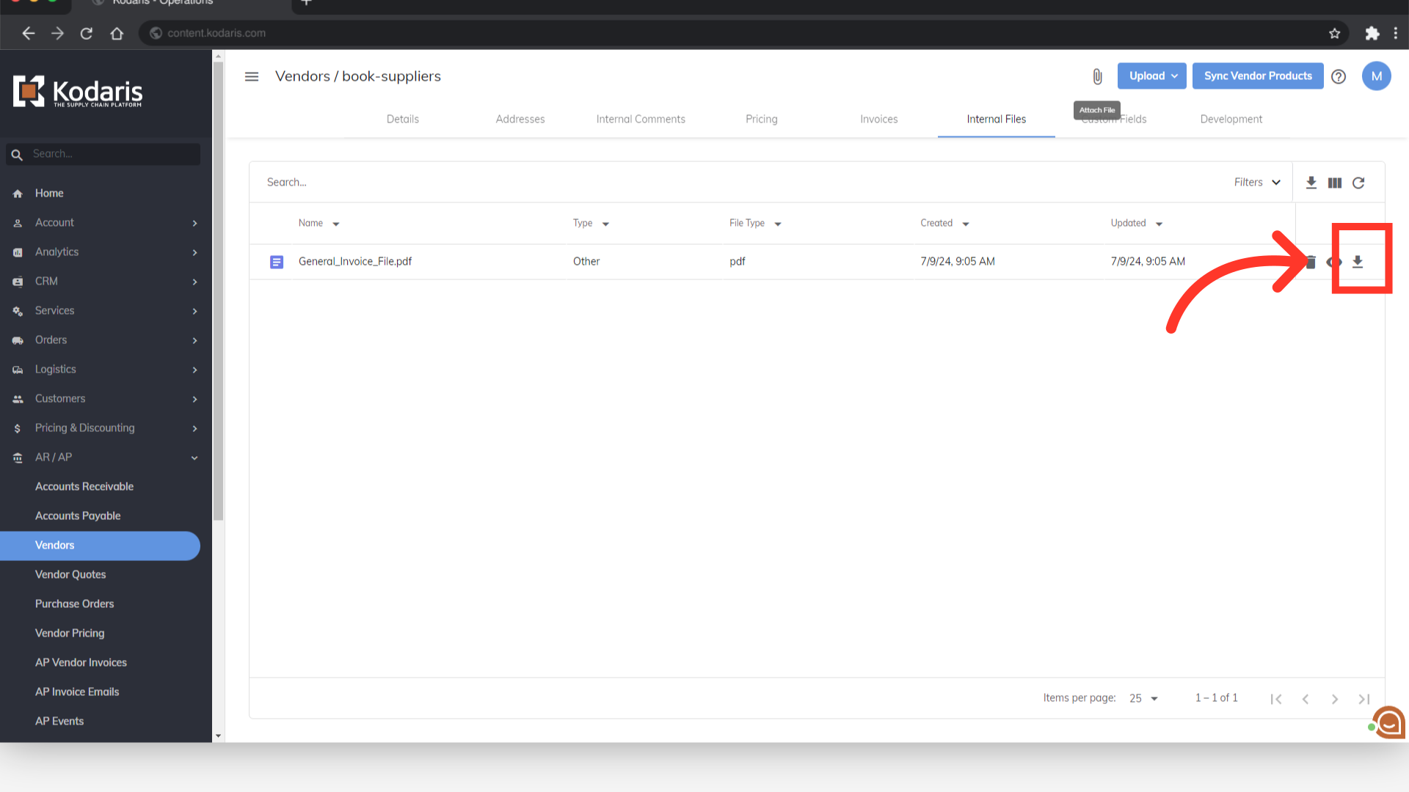This screenshot has width=1409, height=792.
Task: Open the Items per page dropdown
Action: tap(1143, 698)
